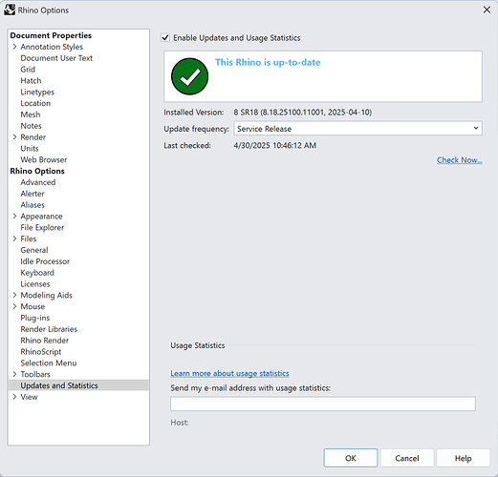This screenshot has width=498, height=477.
Task: Toggle Enable Updates and Usage Statistics checkbox
Action: tap(165, 38)
